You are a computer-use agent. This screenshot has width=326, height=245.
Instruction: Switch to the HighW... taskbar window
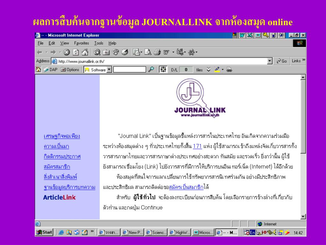(180, 233)
